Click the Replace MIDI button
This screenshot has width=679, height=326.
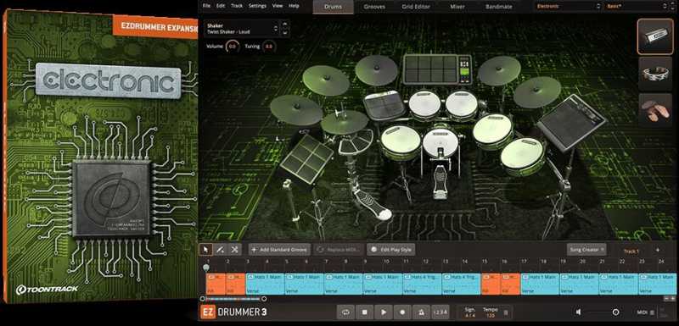pyautogui.click(x=339, y=250)
